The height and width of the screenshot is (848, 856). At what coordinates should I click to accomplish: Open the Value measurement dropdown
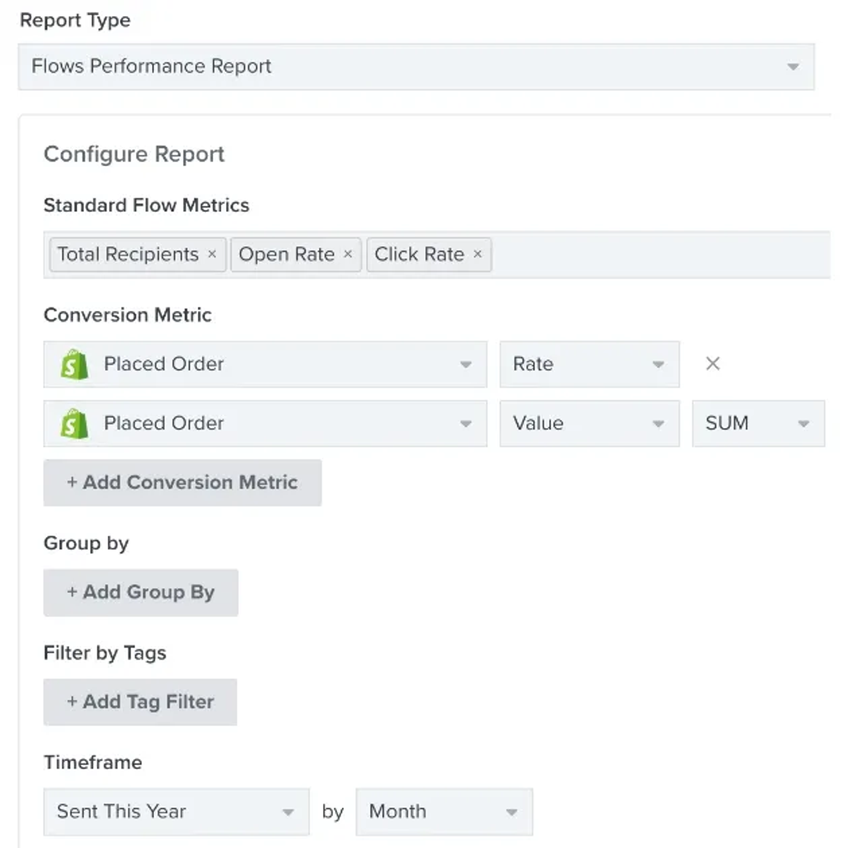590,424
